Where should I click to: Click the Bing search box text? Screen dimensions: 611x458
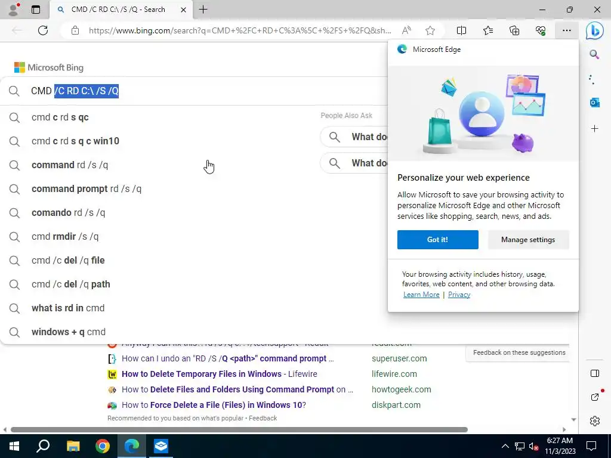tap(75, 91)
